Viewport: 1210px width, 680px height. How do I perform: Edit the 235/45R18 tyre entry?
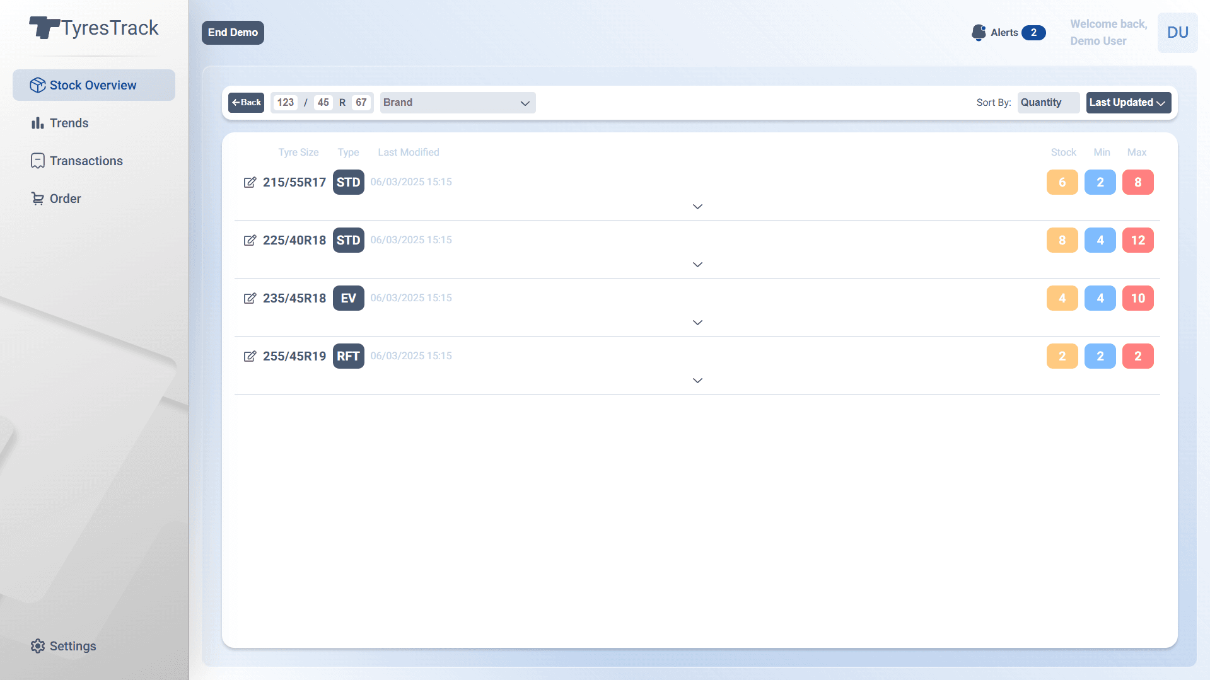250,298
